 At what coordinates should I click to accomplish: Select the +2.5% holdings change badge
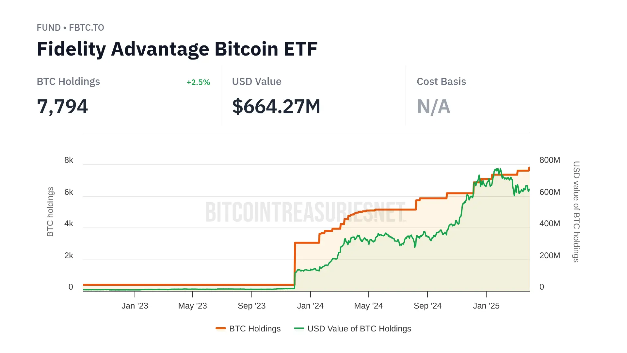click(198, 82)
